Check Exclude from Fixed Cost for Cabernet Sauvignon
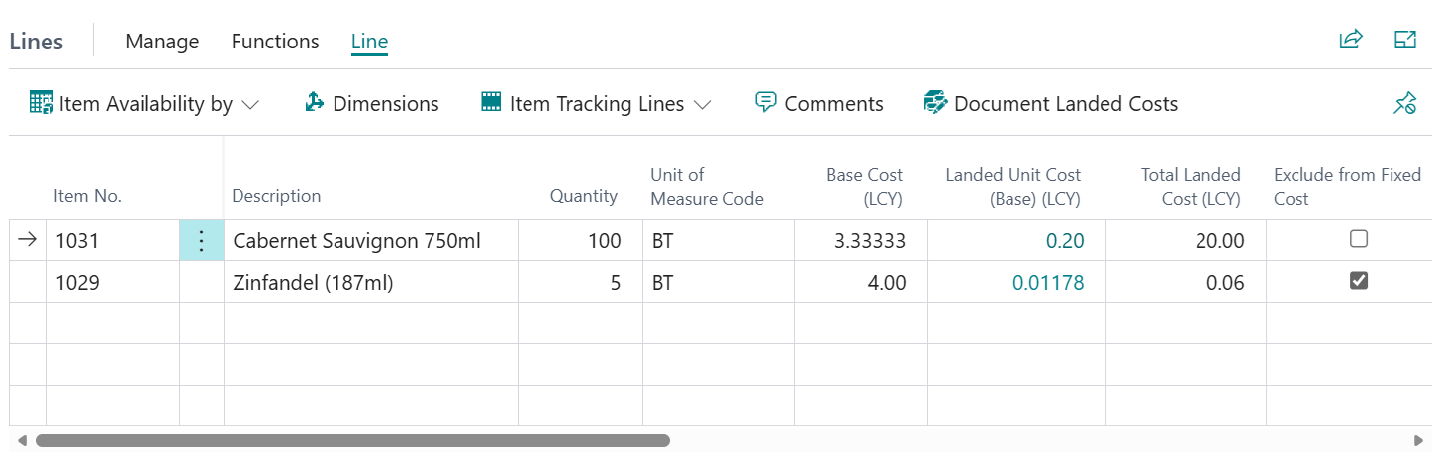This screenshot has width=1440, height=456. (1359, 239)
